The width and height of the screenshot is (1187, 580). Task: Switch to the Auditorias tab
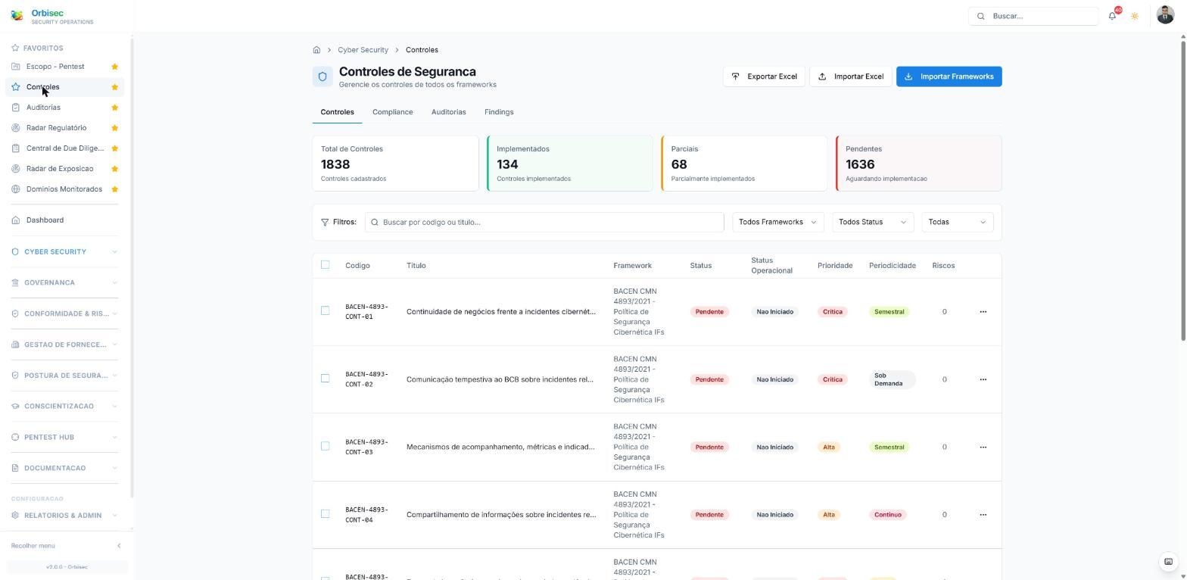pos(448,112)
